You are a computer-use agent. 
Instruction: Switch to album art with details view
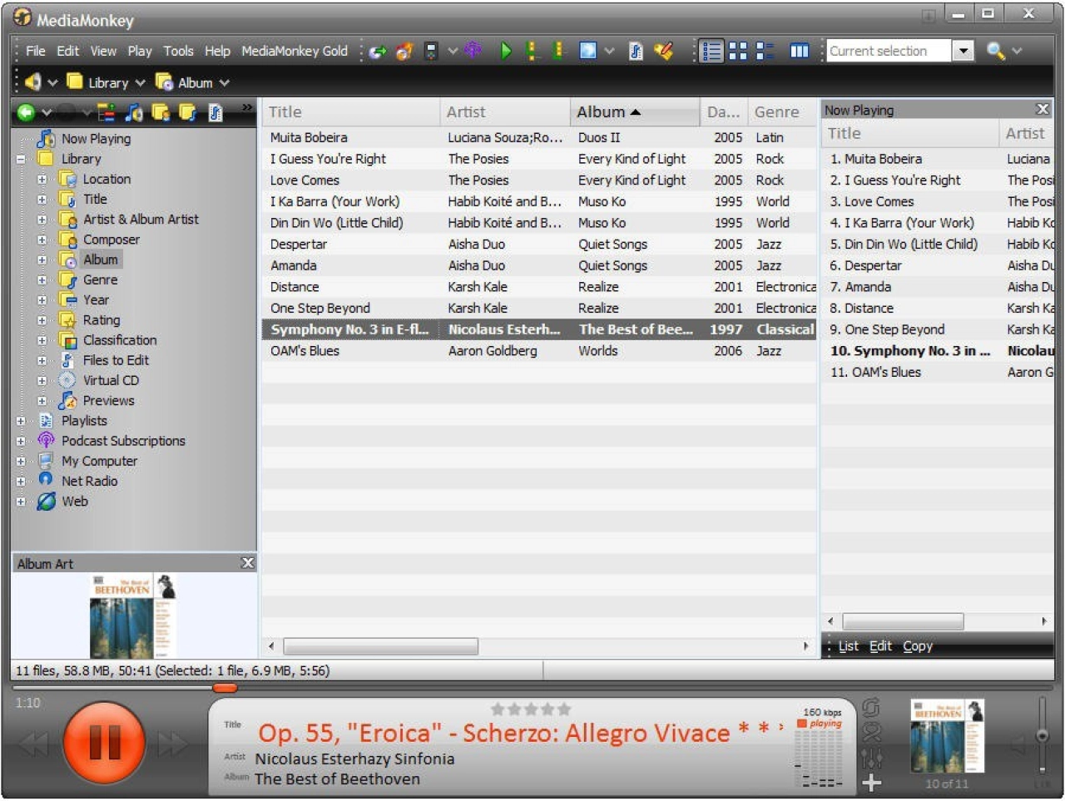tap(765, 51)
